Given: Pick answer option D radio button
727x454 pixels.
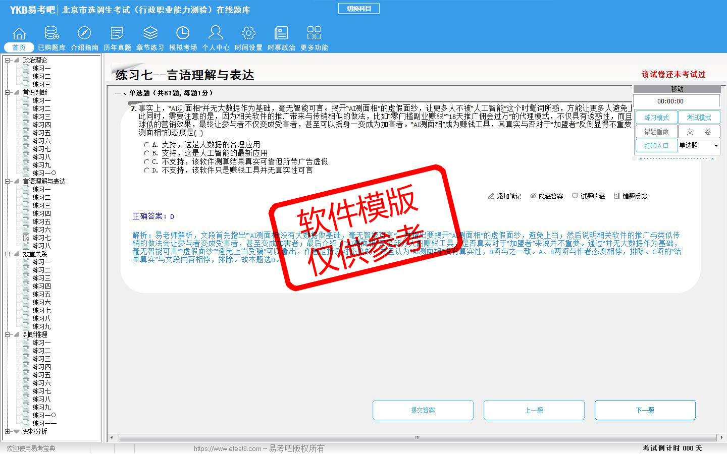Looking at the screenshot, I should point(147,171).
